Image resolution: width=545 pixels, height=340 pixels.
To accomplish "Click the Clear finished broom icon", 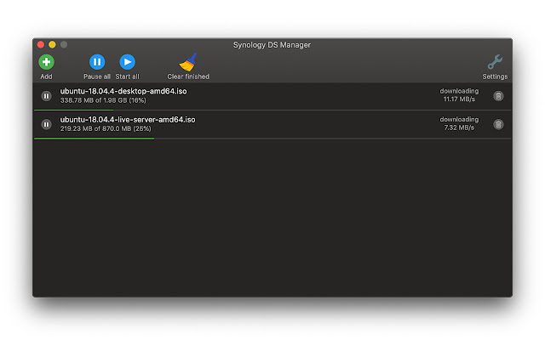I will [x=188, y=62].
